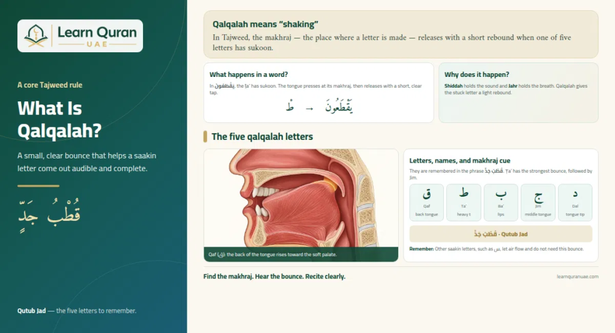Select the 'Remember:' note about other saakin letters
This screenshot has height=333, width=615.
pyautogui.click(x=497, y=249)
